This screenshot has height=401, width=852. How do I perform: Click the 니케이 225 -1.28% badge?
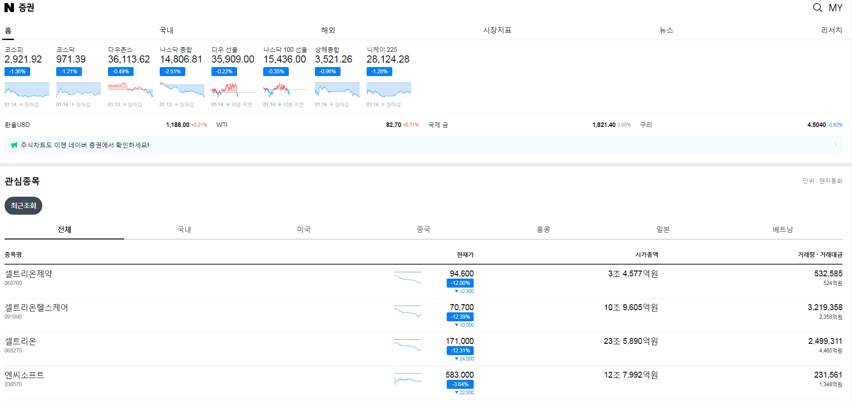[379, 72]
